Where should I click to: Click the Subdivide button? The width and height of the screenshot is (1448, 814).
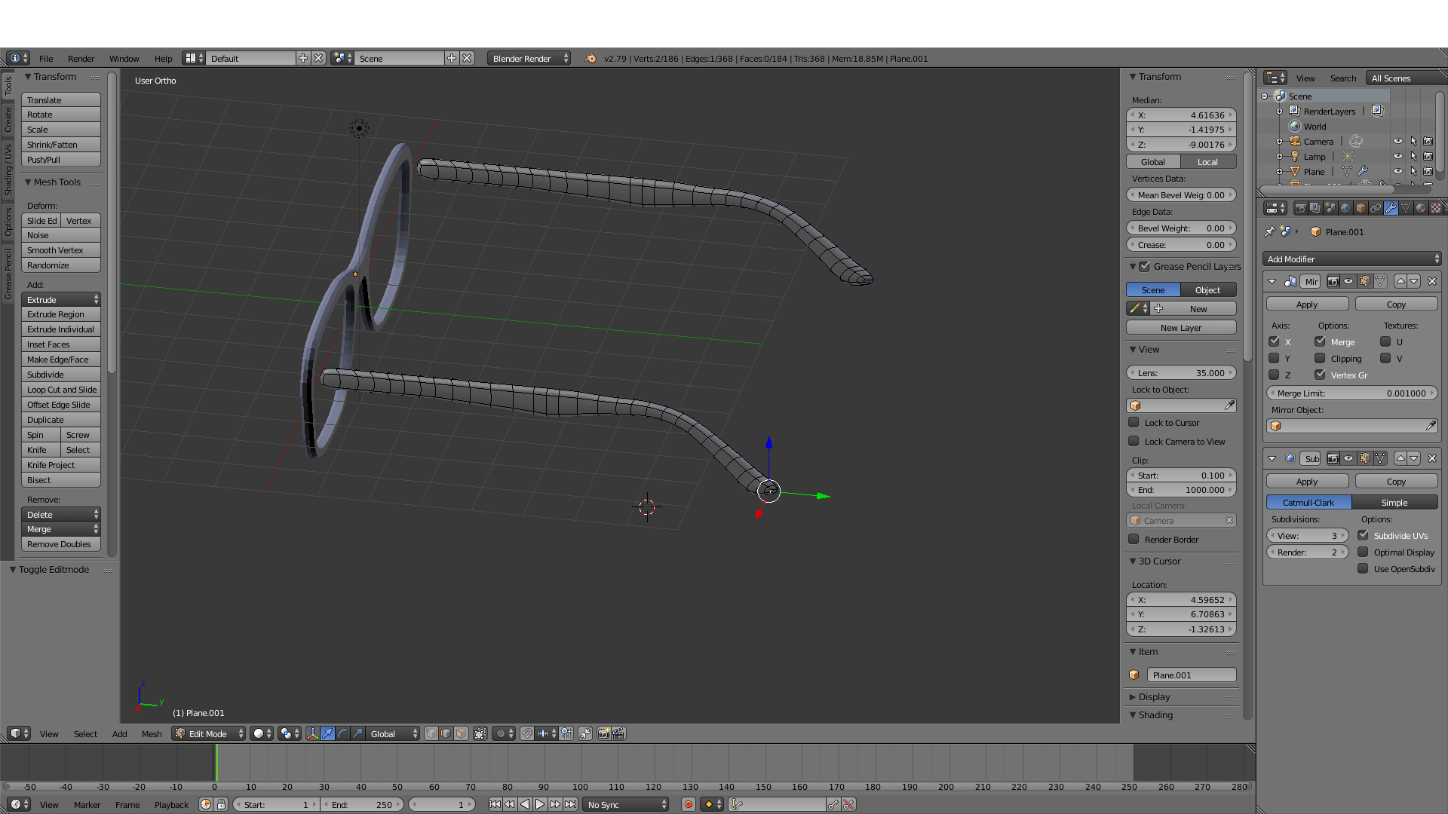[61, 375]
